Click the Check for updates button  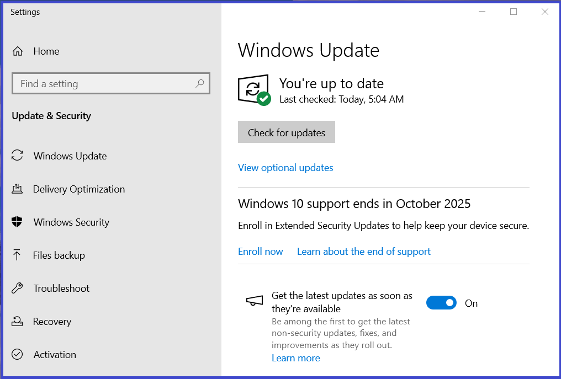[287, 132]
